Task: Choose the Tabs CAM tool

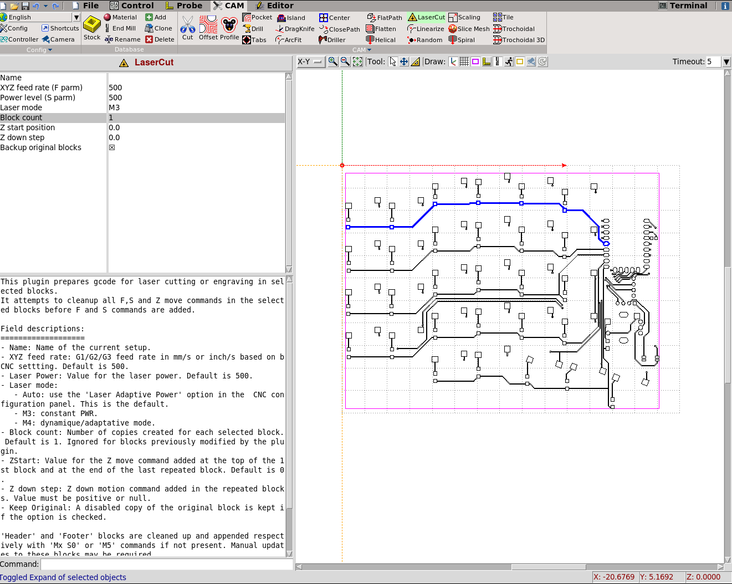Action: click(254, 40)
